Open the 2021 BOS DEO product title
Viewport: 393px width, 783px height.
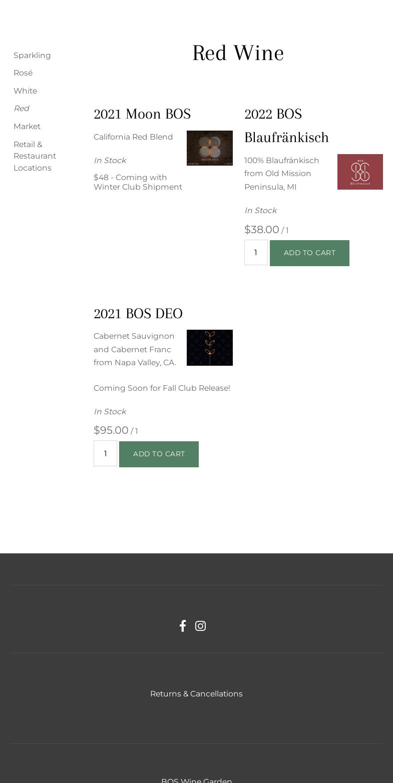pyautogui.click(x=138, y=314)
